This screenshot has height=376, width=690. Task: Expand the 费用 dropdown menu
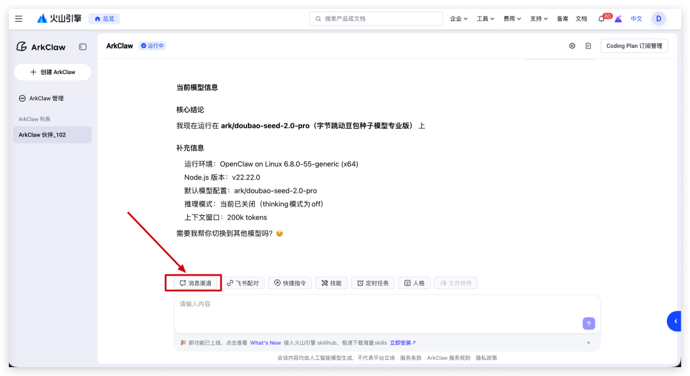point(512,19)
